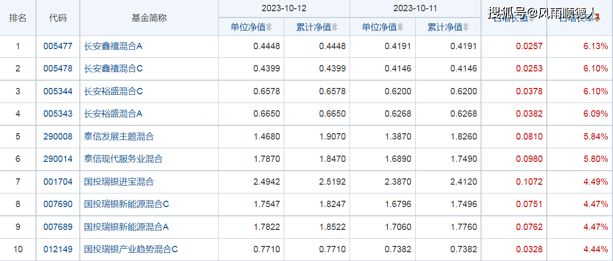
Task: Open 国投瑞银产业趋势混合C fund link
Action: [x=130, y=249]
